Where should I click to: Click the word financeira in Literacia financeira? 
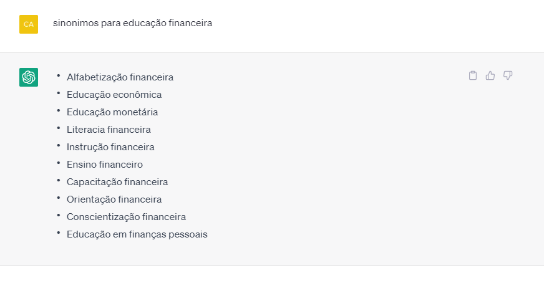[129, 130]
